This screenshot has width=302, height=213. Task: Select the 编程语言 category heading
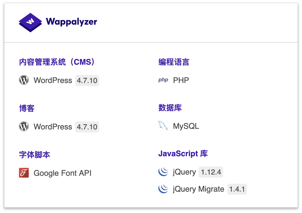tap(174, 62)
